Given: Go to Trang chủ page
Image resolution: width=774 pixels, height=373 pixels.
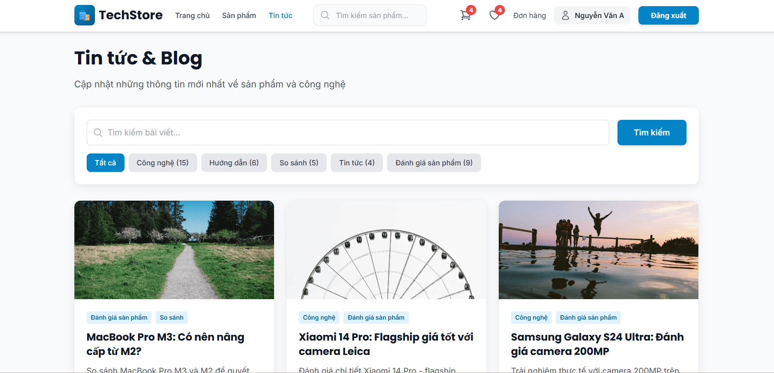Looking at the screenshot, I should click(192, 16).
